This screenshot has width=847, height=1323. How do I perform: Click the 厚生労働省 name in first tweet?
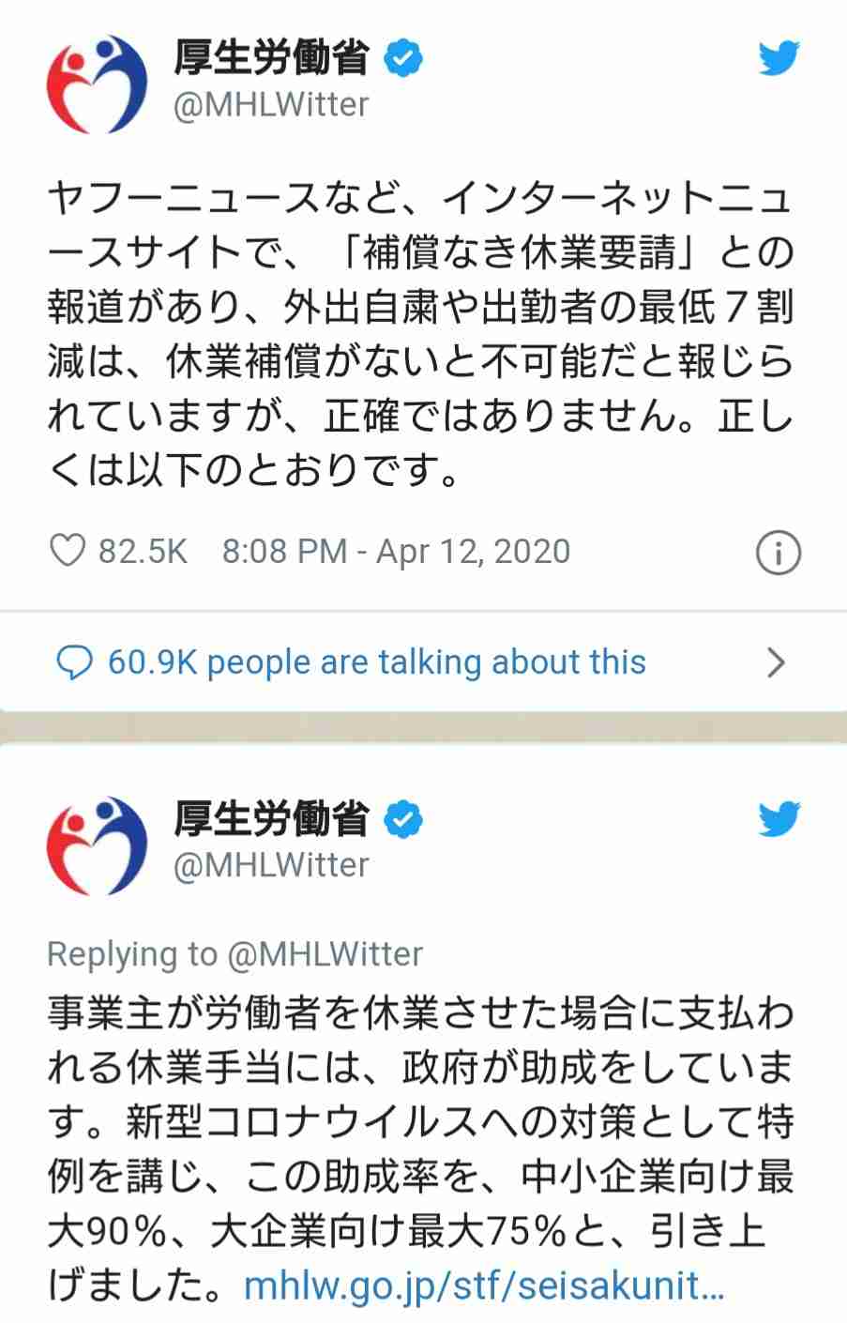(x=271, y=59)
